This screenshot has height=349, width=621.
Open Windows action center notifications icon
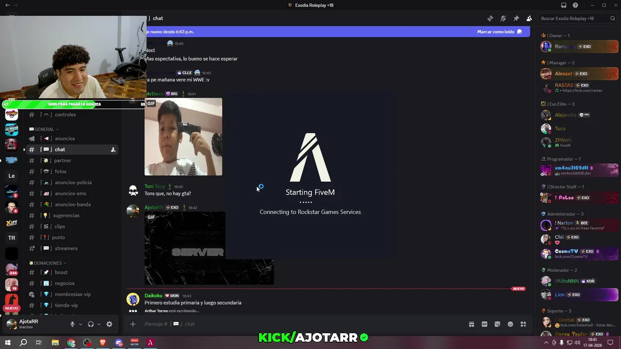[611, 343]
